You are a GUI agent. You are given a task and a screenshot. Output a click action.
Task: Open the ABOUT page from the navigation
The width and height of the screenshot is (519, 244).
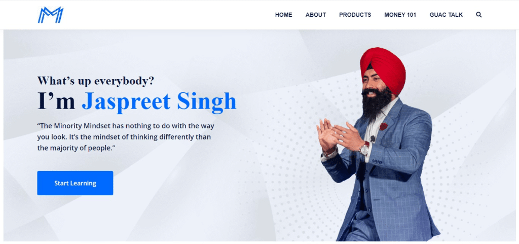coord(316,15)
